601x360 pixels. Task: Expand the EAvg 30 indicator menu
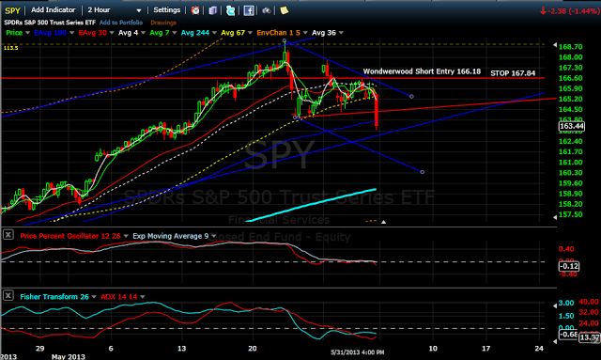(112, 33)
